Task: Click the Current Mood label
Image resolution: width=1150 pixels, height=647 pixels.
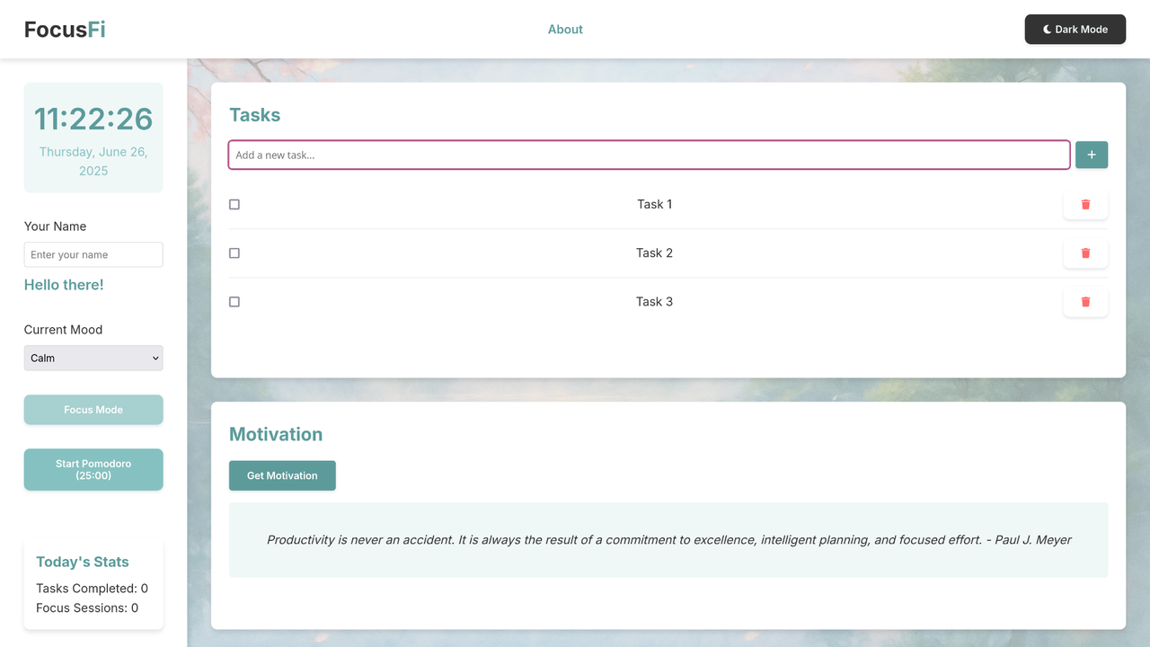Action: coord(64,330)
